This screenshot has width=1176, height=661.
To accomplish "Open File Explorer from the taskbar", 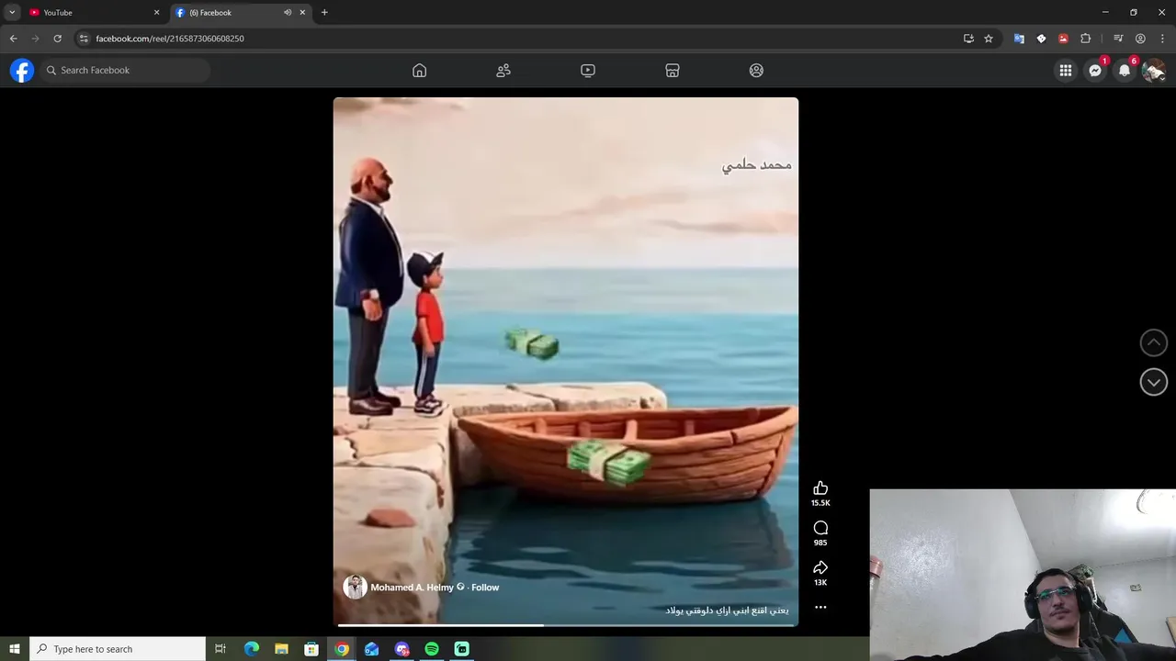I will click(x=282, y=649).
